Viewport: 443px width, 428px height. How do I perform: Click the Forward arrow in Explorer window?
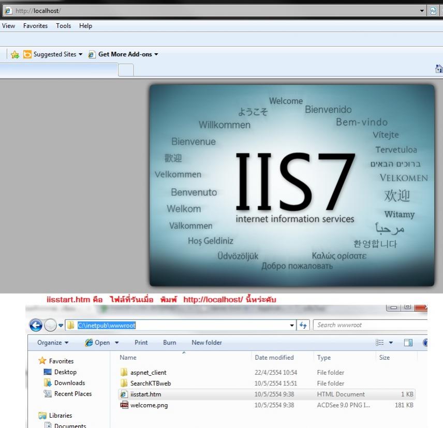click(x=51, y=325)
